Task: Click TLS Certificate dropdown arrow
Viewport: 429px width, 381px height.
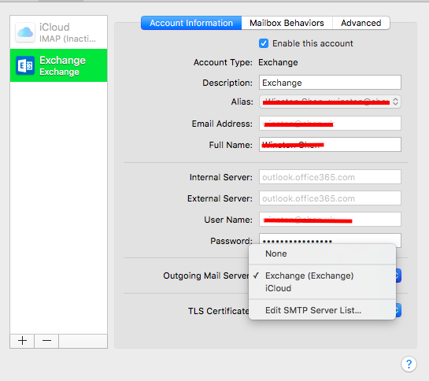Action: coord(398,310)
